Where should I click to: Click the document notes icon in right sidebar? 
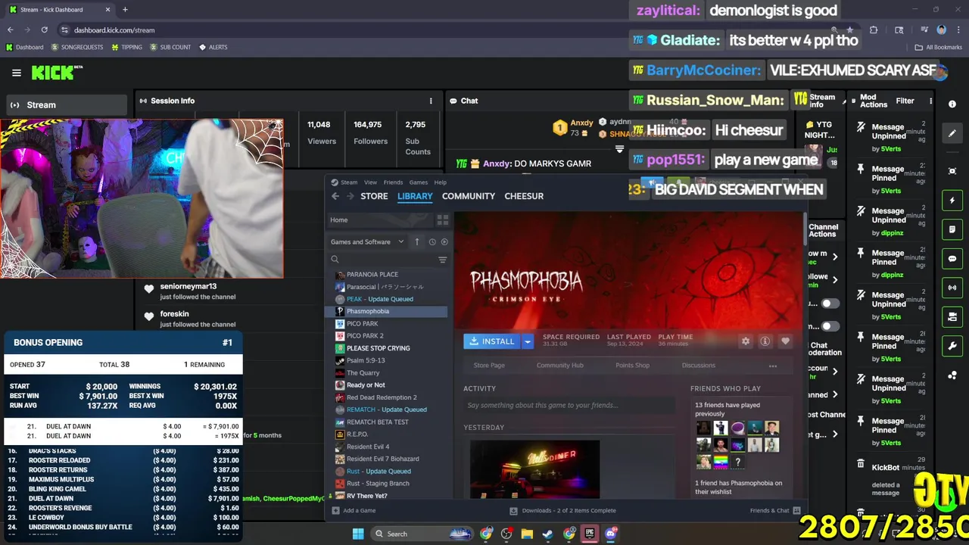tap(952, 229)
